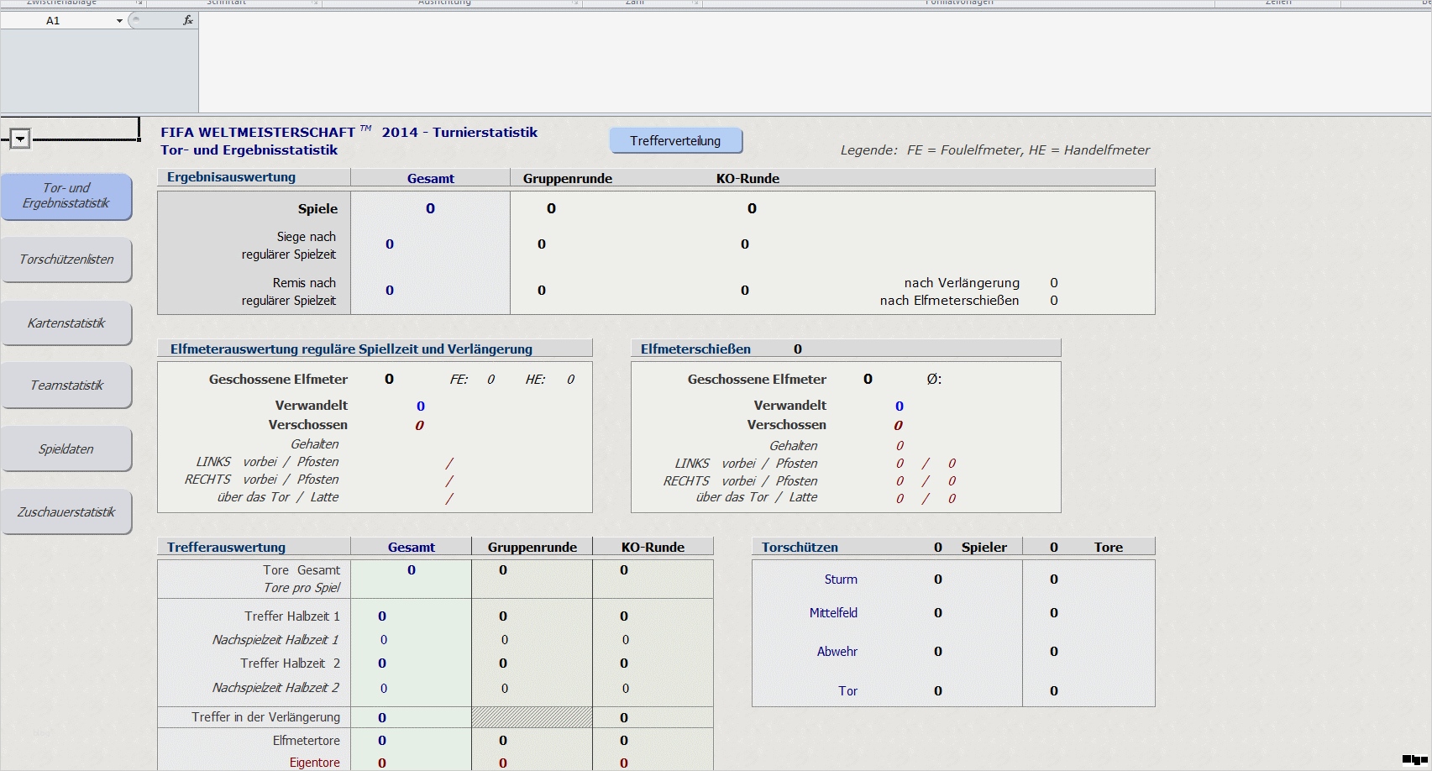Screen dimensions: 1432x771
Task: Select the HE: label in Elfmeterauswertung
Action: (535, 380)
